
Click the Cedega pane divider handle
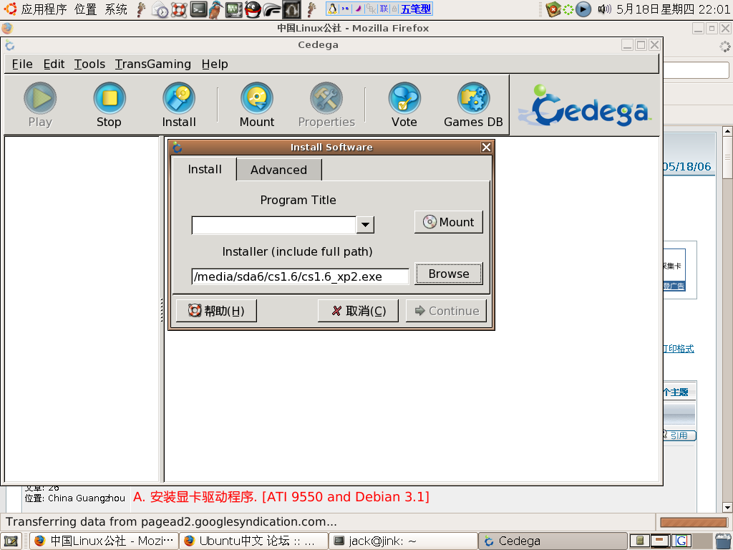pos(162,309)
